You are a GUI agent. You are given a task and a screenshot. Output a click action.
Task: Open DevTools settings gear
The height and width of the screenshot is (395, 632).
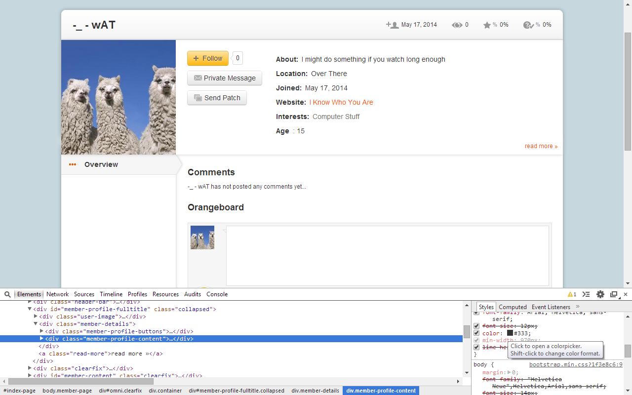[600, 294]
